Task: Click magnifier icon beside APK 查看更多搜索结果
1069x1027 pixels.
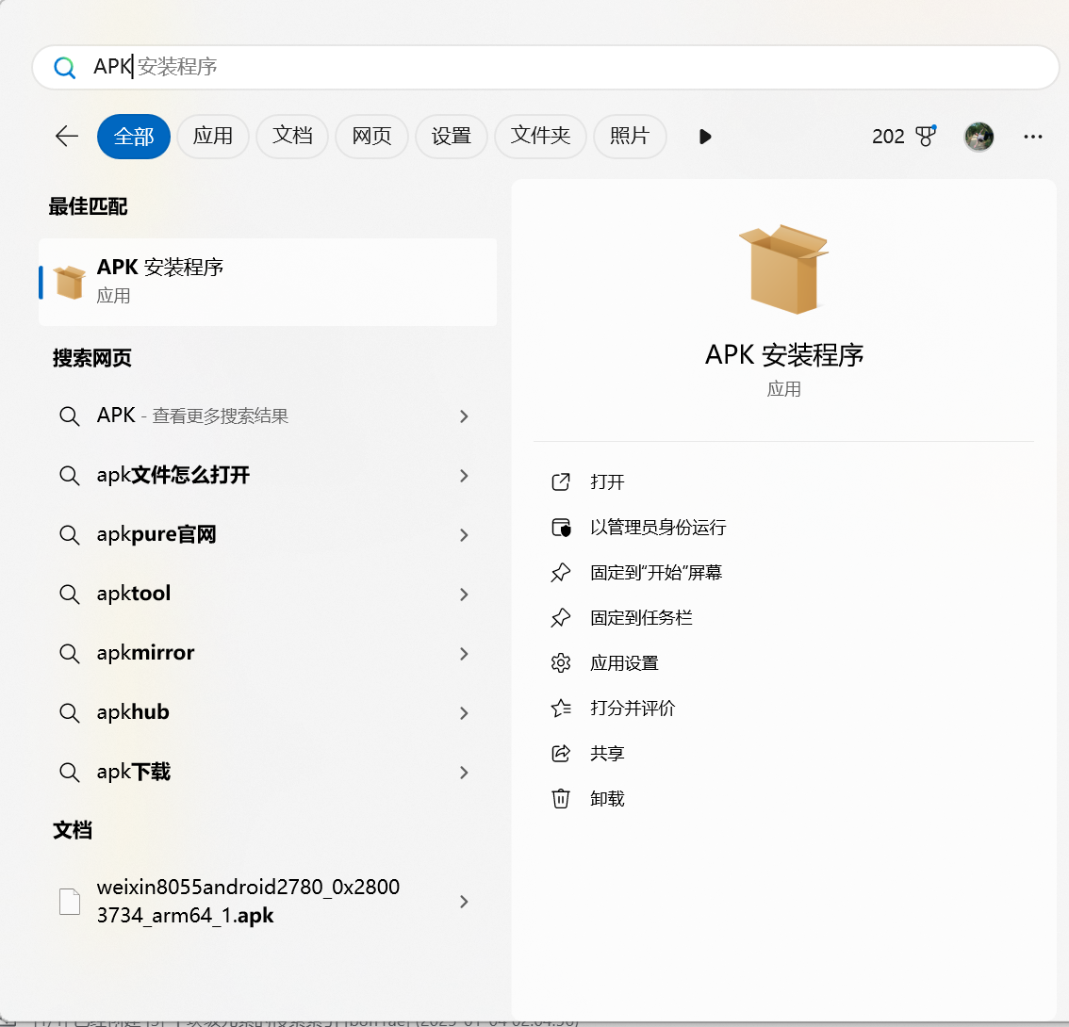Action: tap(69, 416)
